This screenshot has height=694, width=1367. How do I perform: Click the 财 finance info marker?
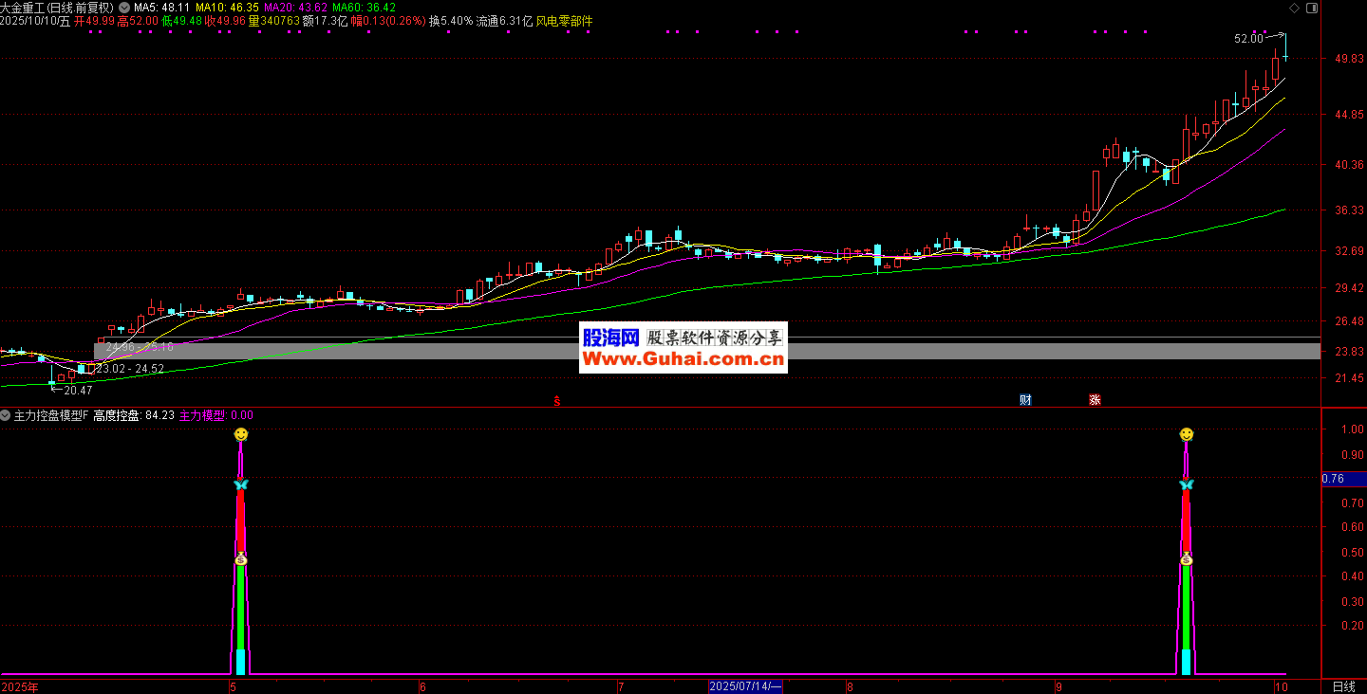click(1025, 400)
